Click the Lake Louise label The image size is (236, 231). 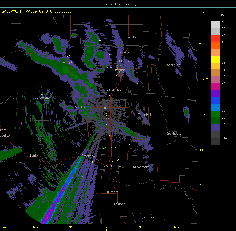(5, 133)
